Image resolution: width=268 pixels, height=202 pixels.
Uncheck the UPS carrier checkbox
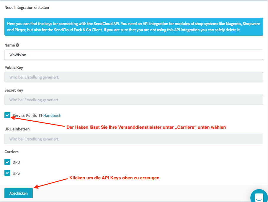point(8,173)
